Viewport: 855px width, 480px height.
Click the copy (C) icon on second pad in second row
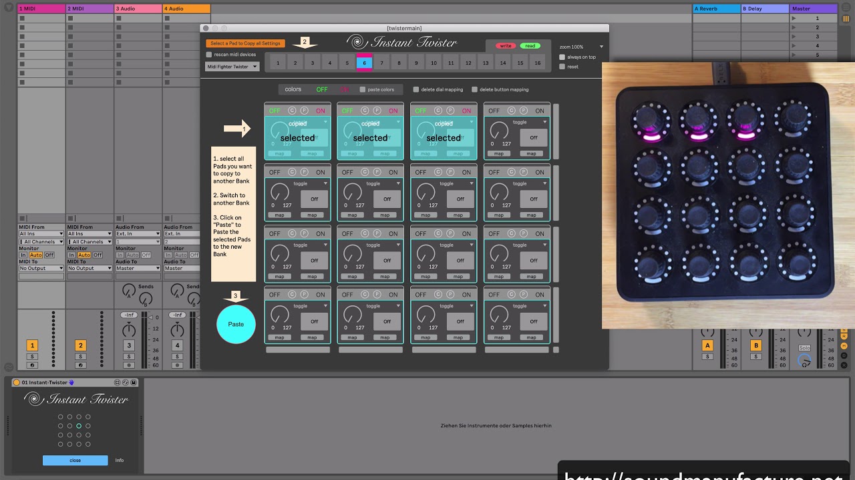(x=365, y=172)
